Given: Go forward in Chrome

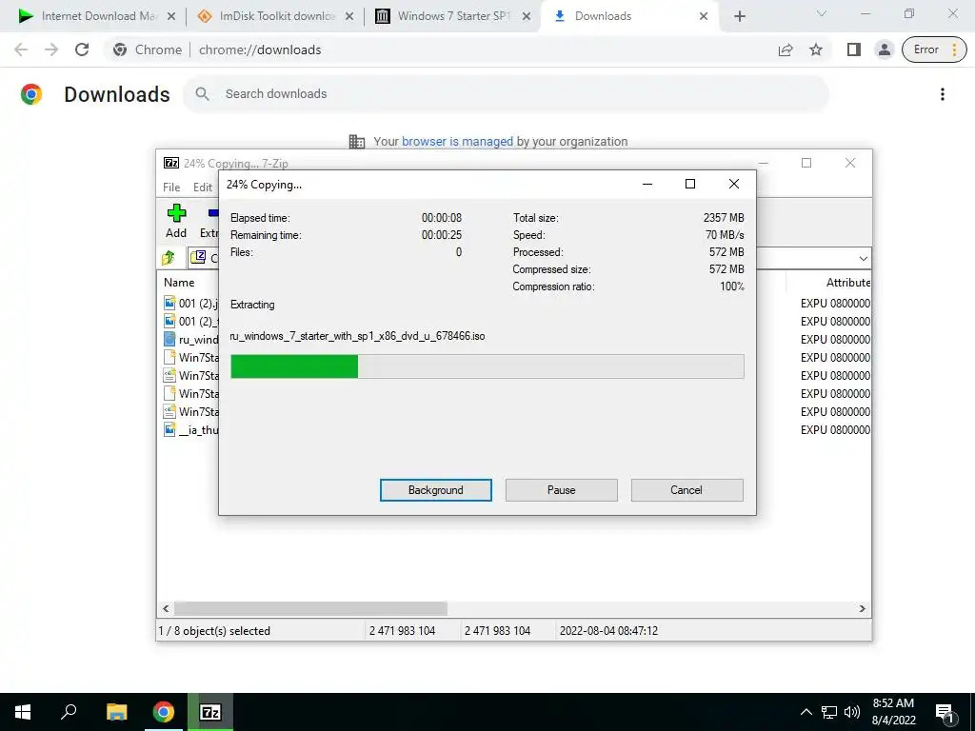Looking at the screenshot, I should pyautogui.click(x=51, y=49).
